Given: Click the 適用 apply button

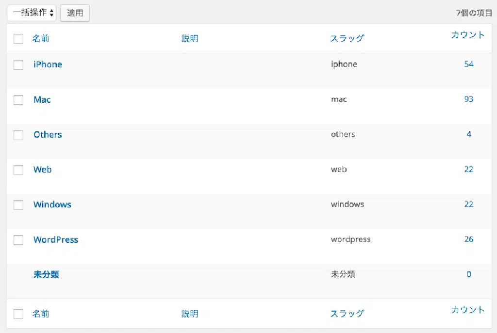Looking at the screenshot, I should [x=75, y=13].
